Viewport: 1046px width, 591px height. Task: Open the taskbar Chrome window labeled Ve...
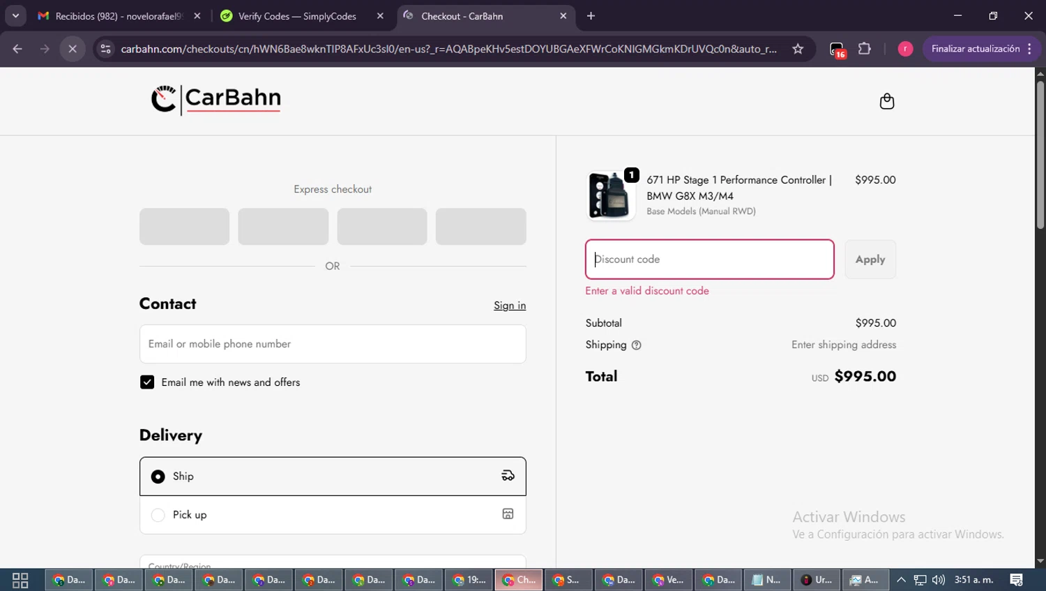coord(669,580)
